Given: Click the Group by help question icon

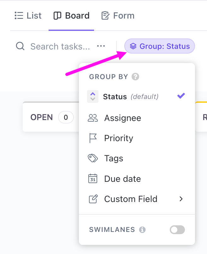Looking at the screenshot, I should click(x=135, y=77).
